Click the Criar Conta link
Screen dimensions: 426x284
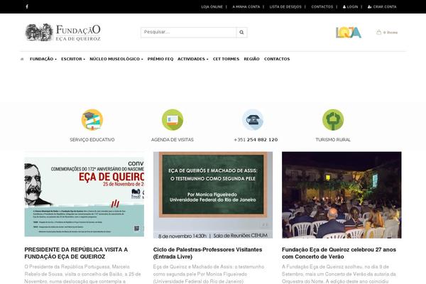click(382, 7)
